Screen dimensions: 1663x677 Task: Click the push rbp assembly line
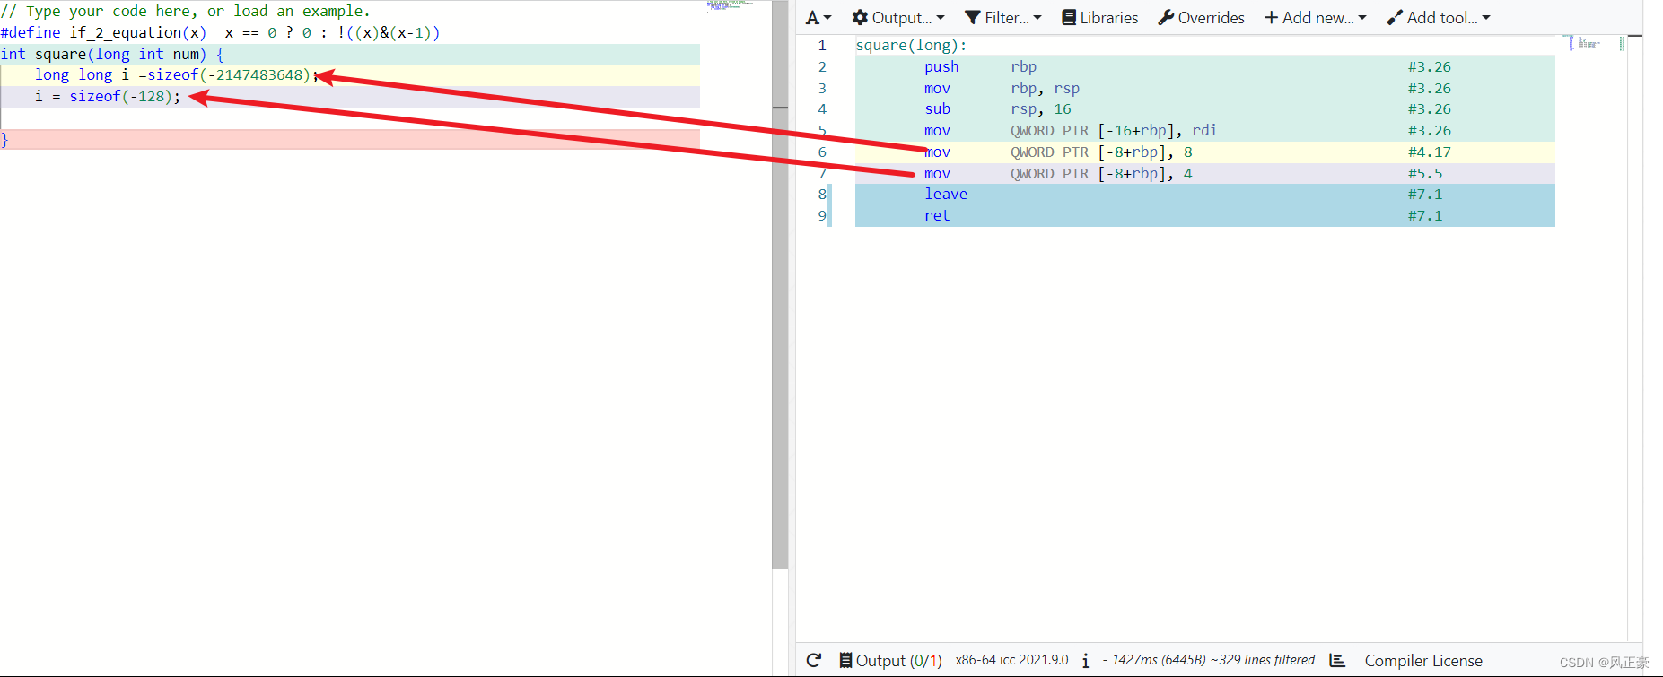tap(1205, 67)
